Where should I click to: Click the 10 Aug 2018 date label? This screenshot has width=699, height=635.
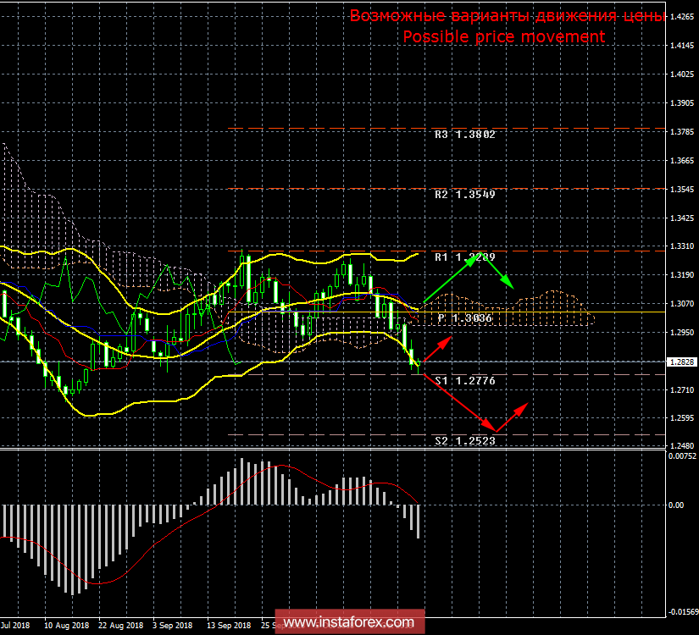tap(66, 625)
